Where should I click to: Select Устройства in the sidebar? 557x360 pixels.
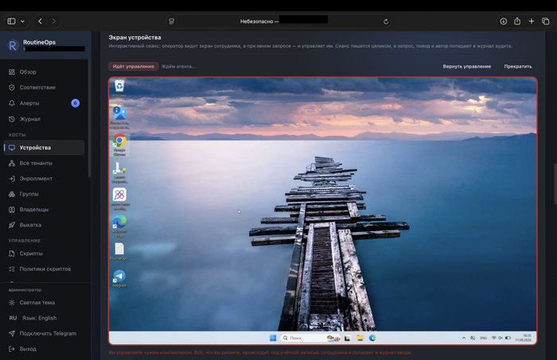coord(44,148)
